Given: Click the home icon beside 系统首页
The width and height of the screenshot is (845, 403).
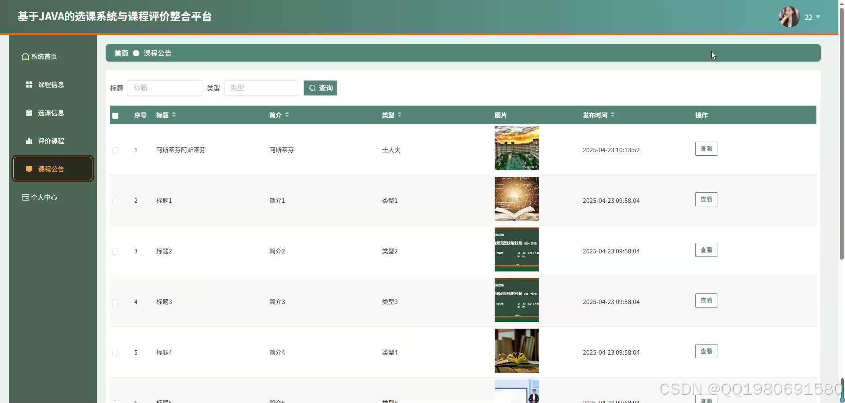Looking at the screenshot, I should pyautogui.click(x=26, y=56).
